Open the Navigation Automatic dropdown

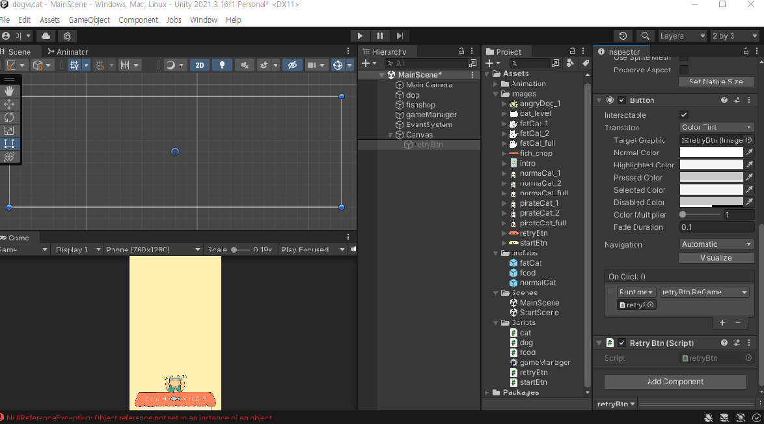point(716,244)
